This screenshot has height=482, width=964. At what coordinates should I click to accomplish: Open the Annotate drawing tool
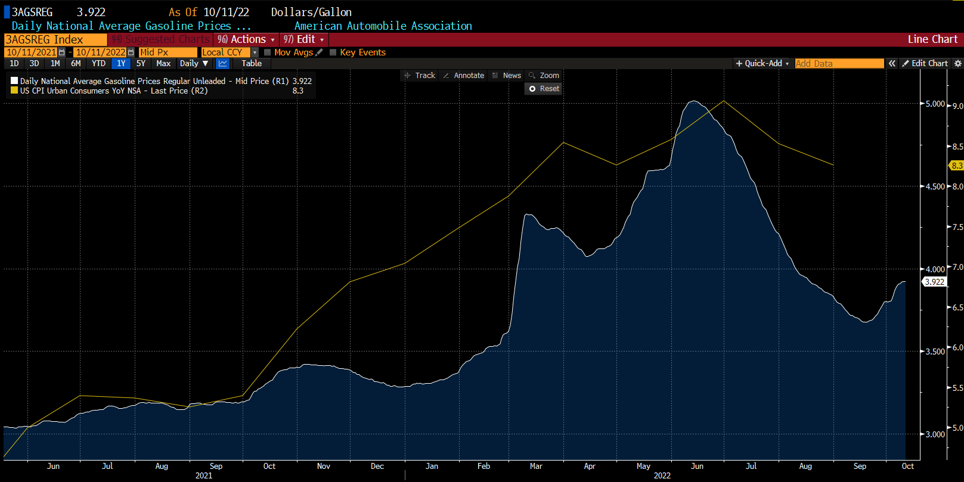463,76
